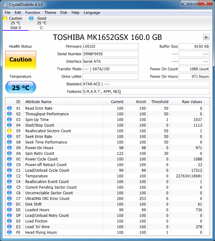Click the Standard field ATA8-ACS

(146, 84)
